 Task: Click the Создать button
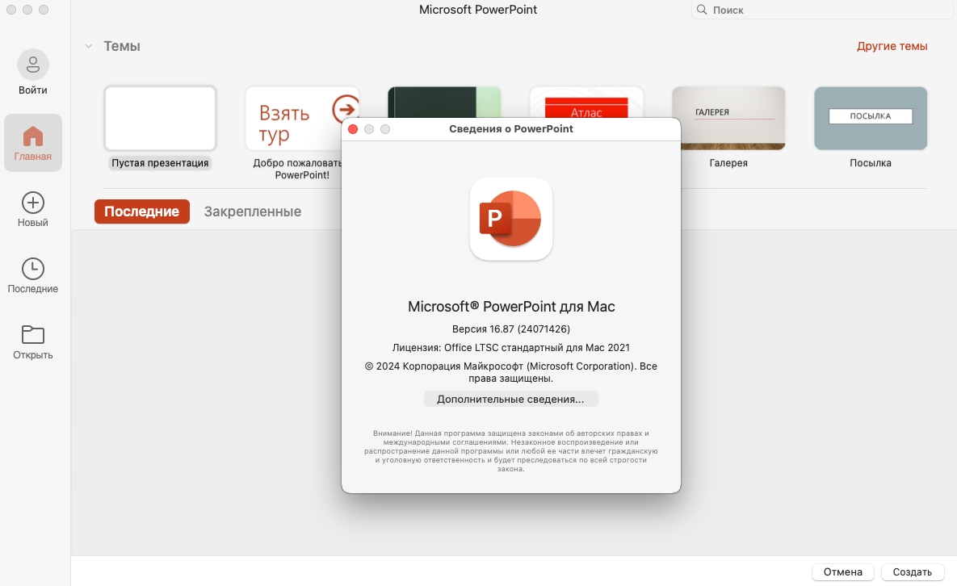[912, 571]
